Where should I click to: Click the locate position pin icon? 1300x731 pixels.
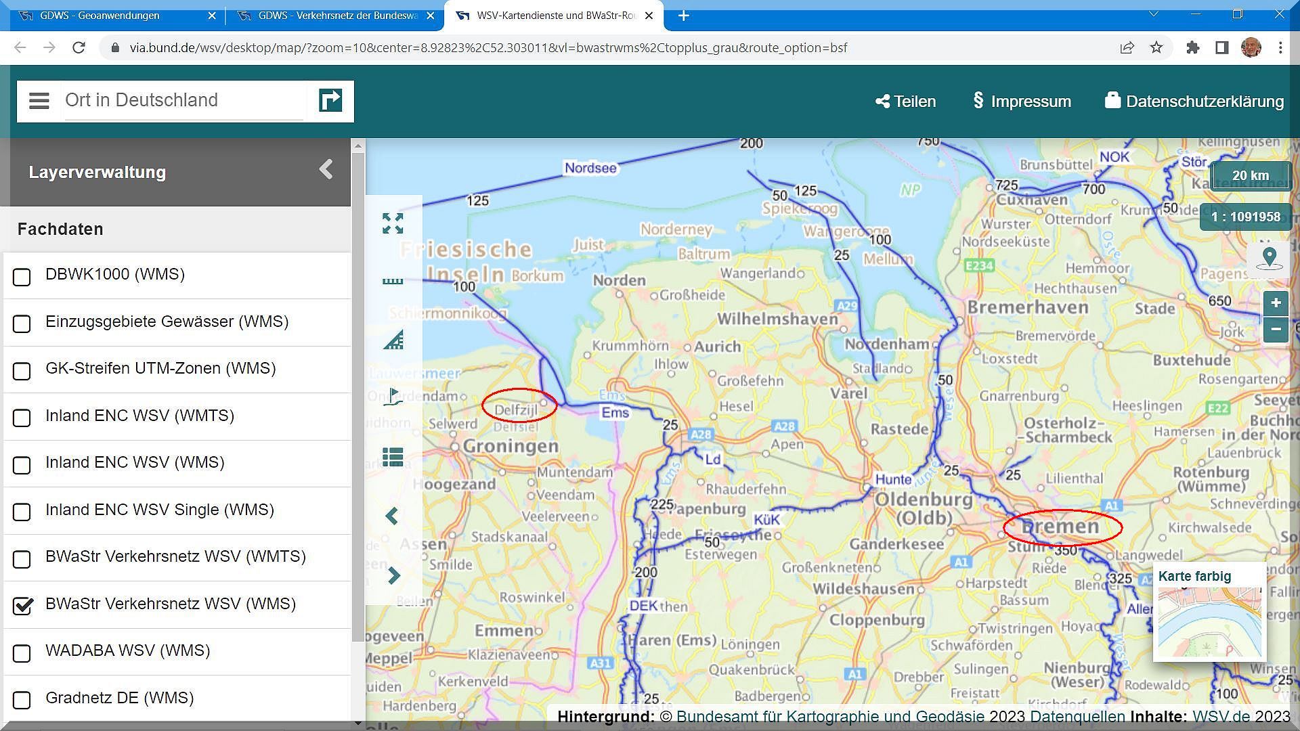pyautogui.click(x=1270, y=258)
